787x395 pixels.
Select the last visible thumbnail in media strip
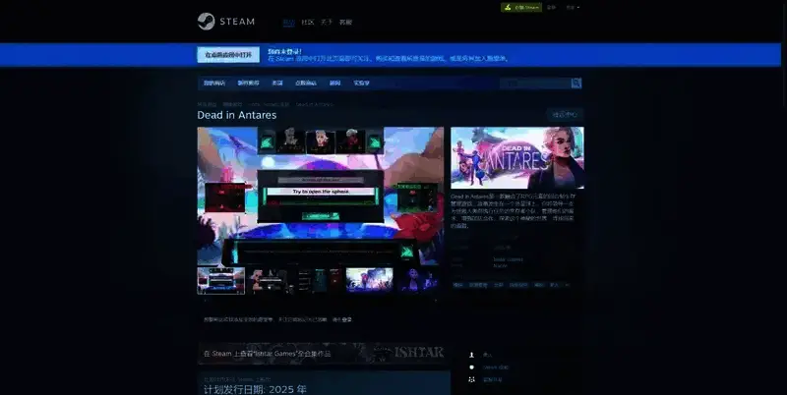[x=418, y=280]
